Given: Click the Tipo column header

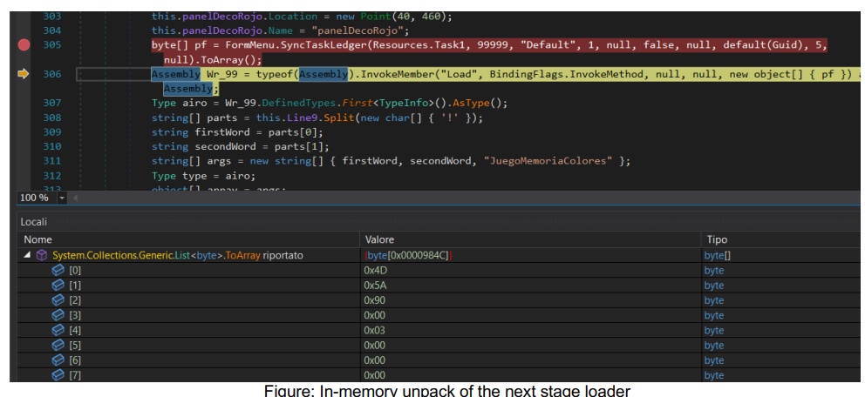Looking at the screenshot, I should (716, 239).
